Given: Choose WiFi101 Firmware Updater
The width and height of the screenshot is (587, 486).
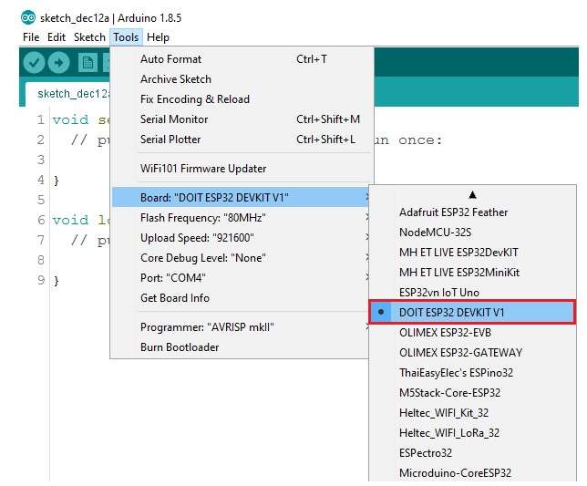Looking at the screenshot, I should 242,169.
